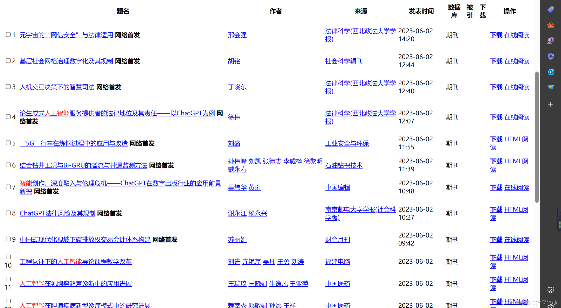Screen dimensions: 561x308
Task: Check the checkbox for result 11
Action: (8, 279)
